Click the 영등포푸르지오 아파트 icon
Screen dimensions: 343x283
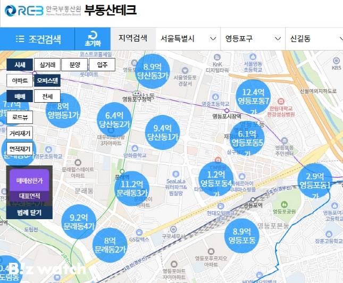click(x=211, y=251)
